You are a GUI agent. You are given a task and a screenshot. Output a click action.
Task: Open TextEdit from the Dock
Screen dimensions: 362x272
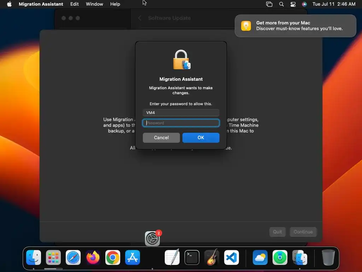coord(172,257)
